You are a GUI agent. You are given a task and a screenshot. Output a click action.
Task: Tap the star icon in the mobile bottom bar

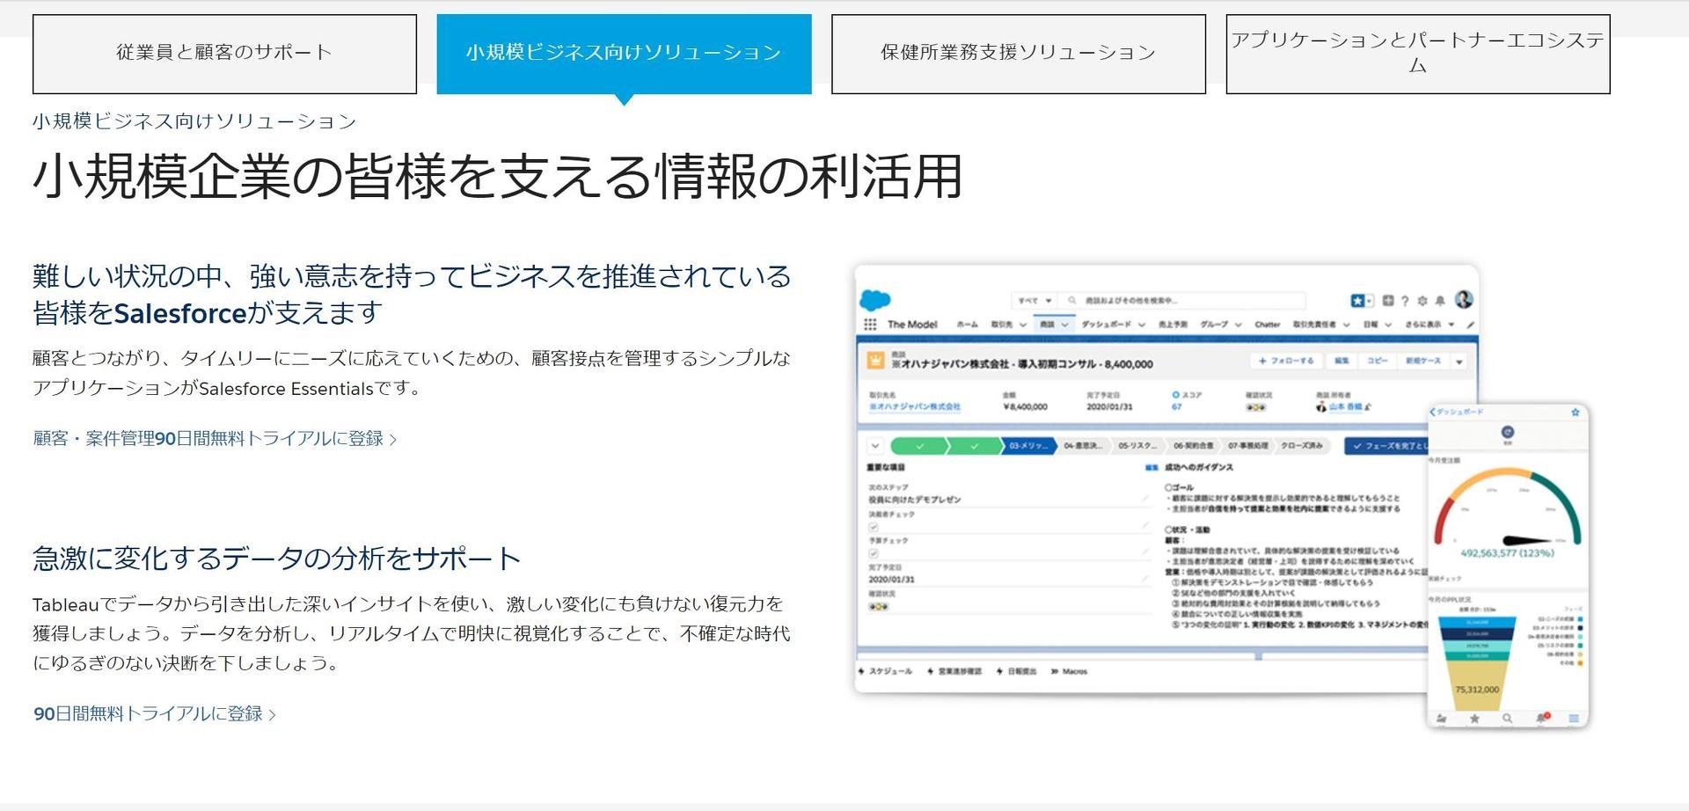pyautogui.click(x=1474, y=719)
